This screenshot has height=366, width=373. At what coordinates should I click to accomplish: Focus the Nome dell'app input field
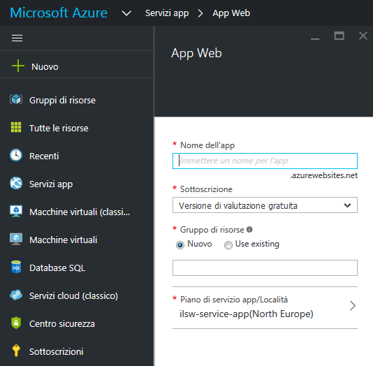pos(265,161)
